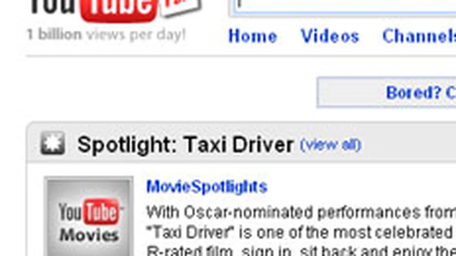Click the quoted "Taxi Driver" title in description
The width and height of the screenshot is (456, 256).
188,232
